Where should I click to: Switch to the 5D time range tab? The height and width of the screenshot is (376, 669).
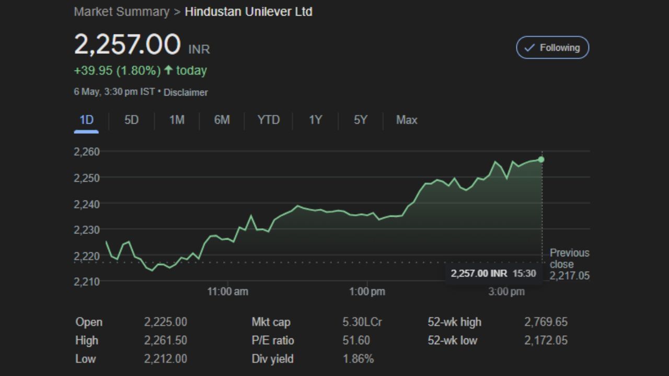[131, 120]
